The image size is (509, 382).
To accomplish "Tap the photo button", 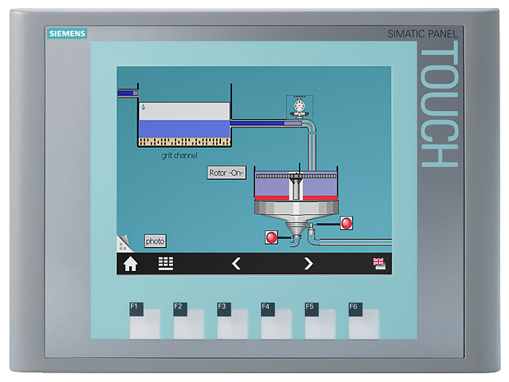I will point(155,241).
